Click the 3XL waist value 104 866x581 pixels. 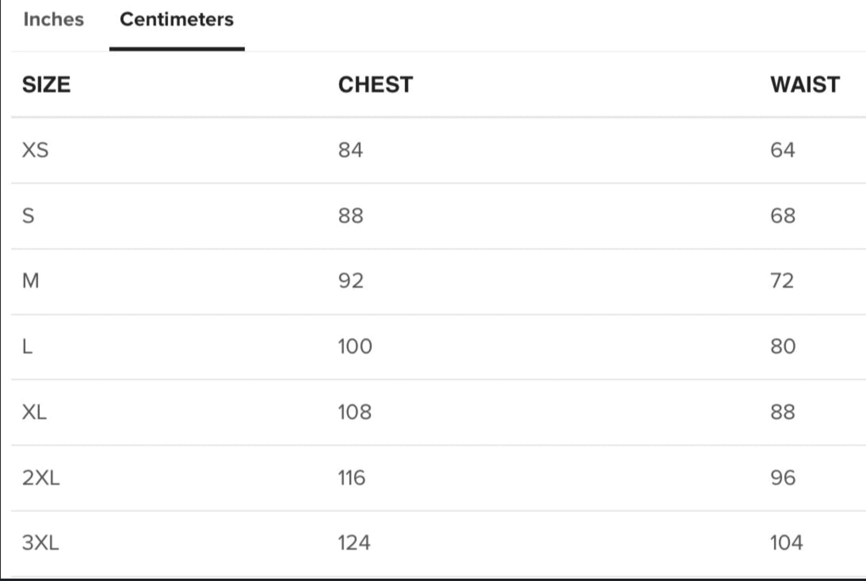click(786, 543)
